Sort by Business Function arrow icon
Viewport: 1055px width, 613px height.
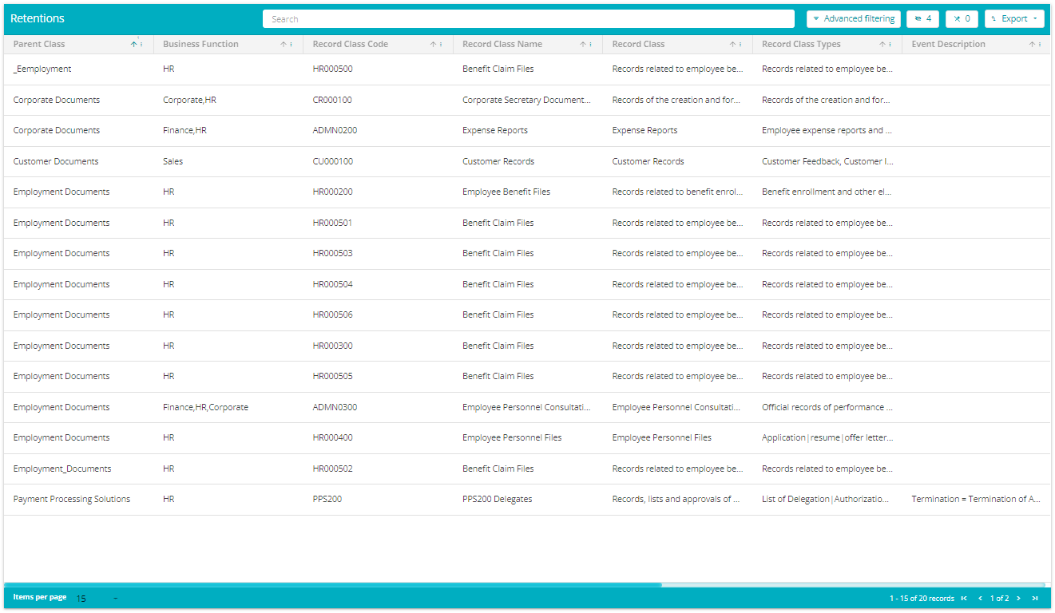point(283,45)
